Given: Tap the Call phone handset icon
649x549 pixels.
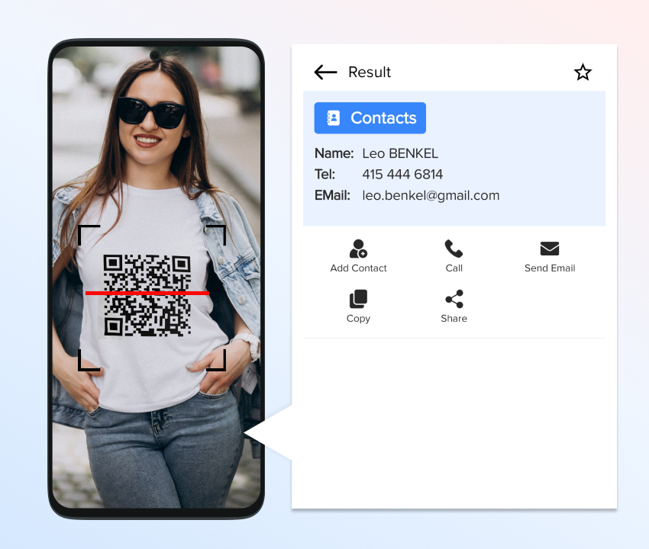Looking at the screenshot, I should [x=454, y=249].
